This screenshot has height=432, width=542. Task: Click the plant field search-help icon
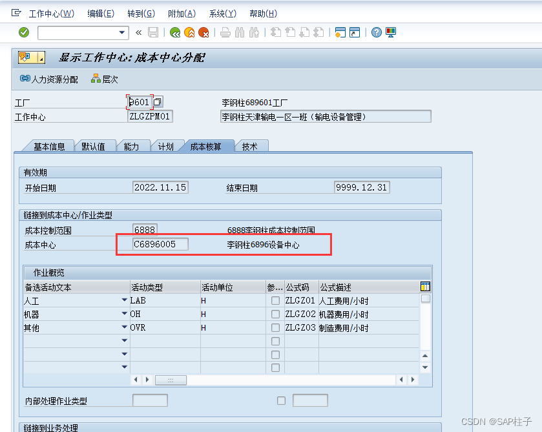click(158, 101)
